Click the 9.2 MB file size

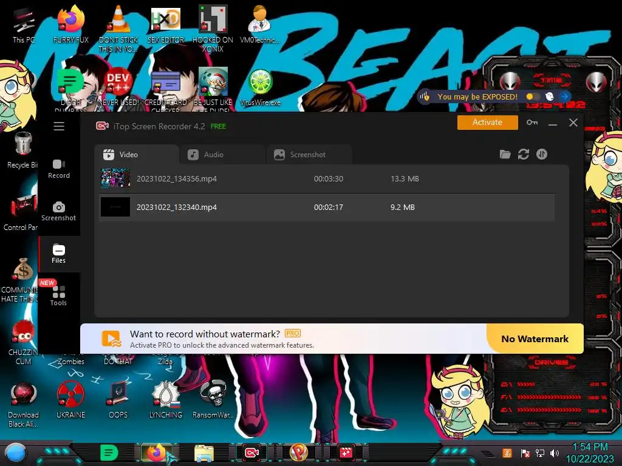pos(402,208)
